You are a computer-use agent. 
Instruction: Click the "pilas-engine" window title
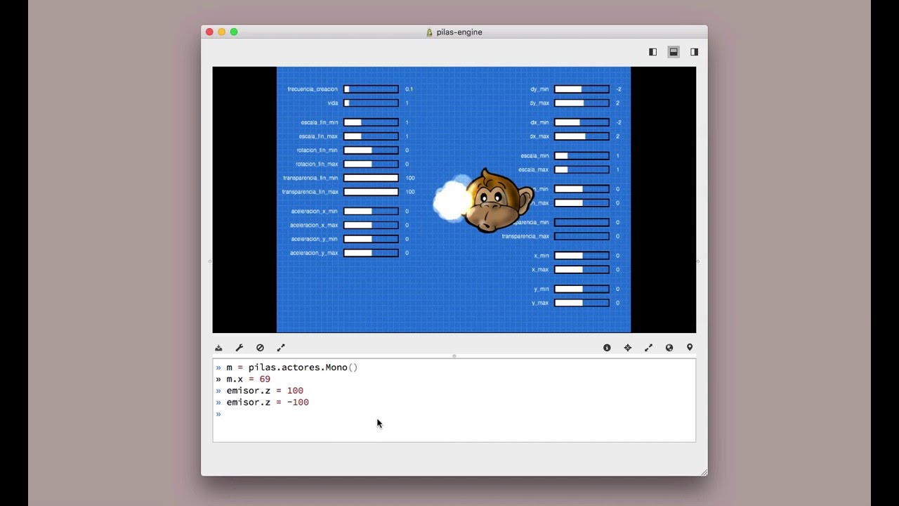[459, 32]
